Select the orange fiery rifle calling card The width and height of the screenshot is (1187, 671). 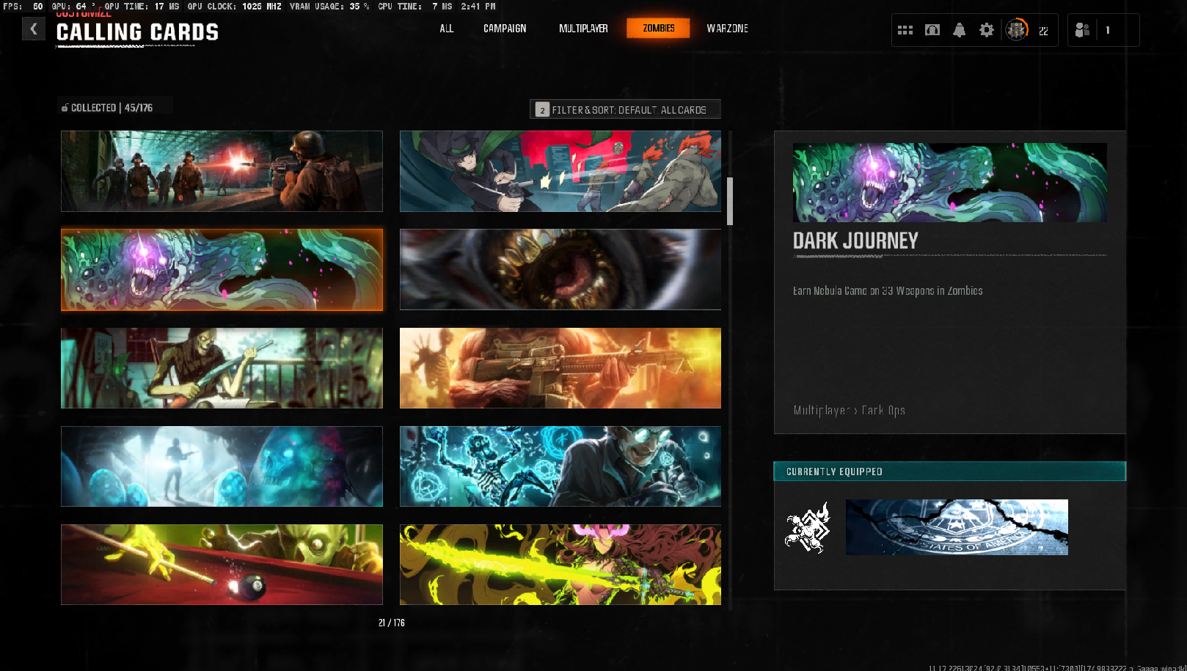[x=560, y=368]
